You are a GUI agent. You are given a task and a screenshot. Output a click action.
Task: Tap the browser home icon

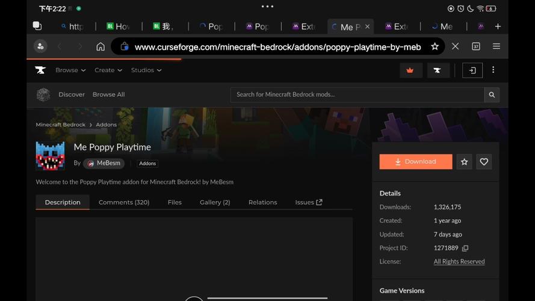click(101, 46)
